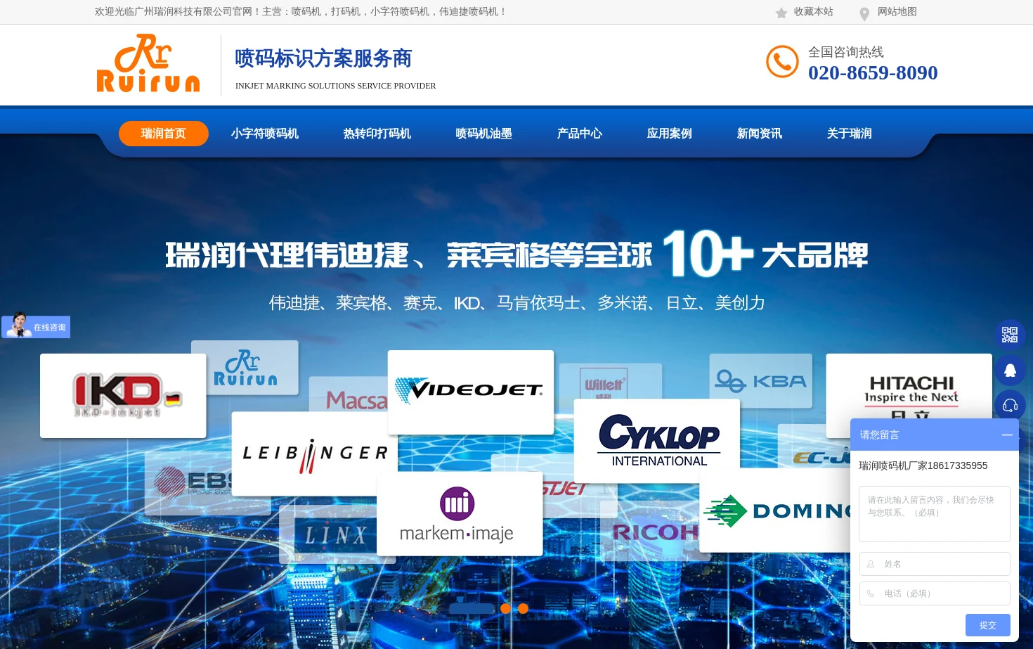Focus the 姓名 name input field
Image resolution: width=1033 pixels, height=649 pixels.
click(x=935, y=564)
